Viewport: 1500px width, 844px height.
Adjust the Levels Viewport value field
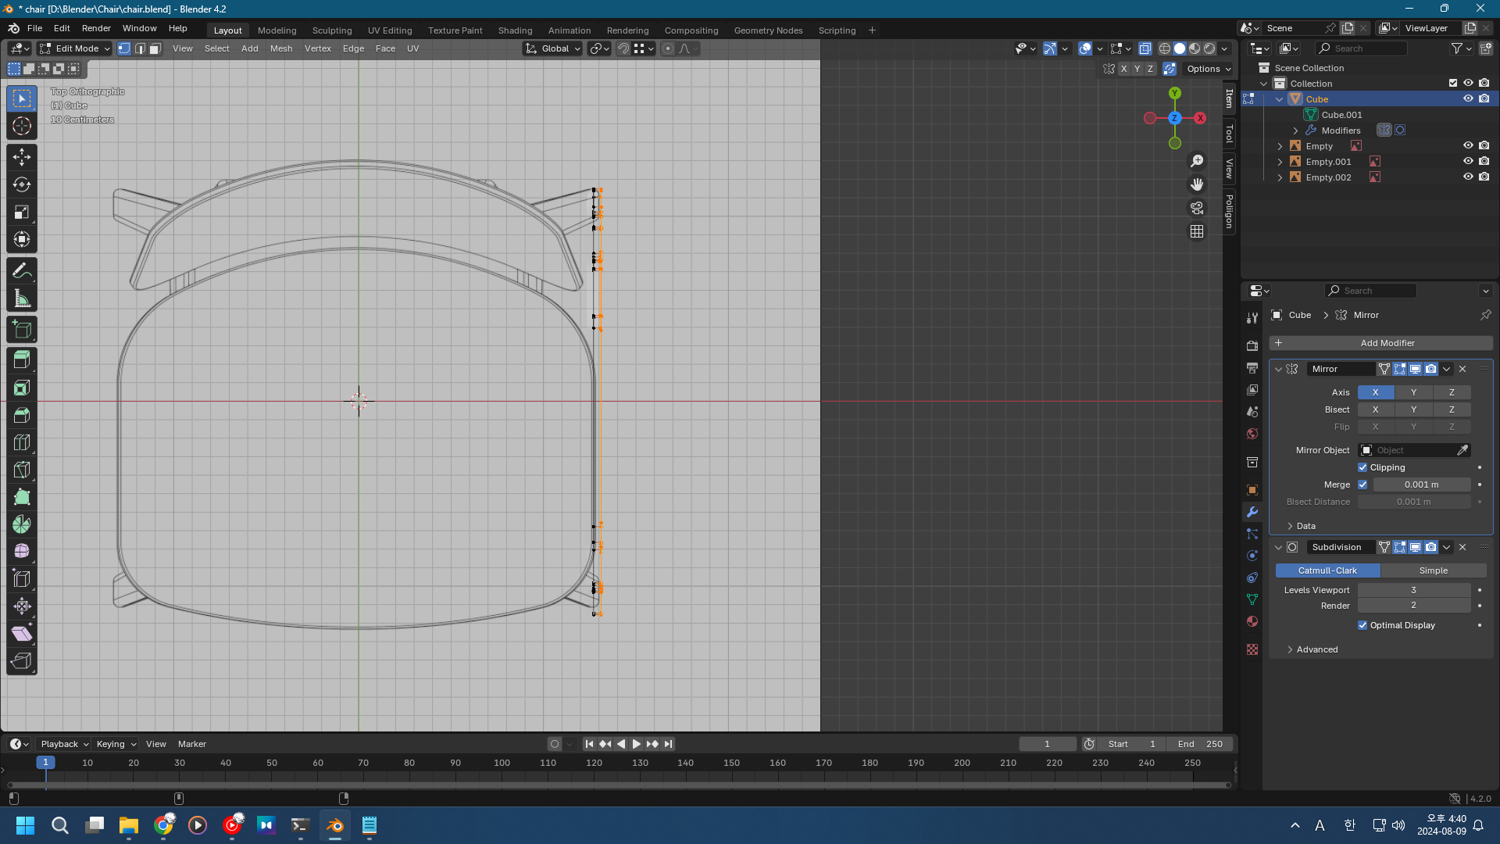coord(1413,590)
